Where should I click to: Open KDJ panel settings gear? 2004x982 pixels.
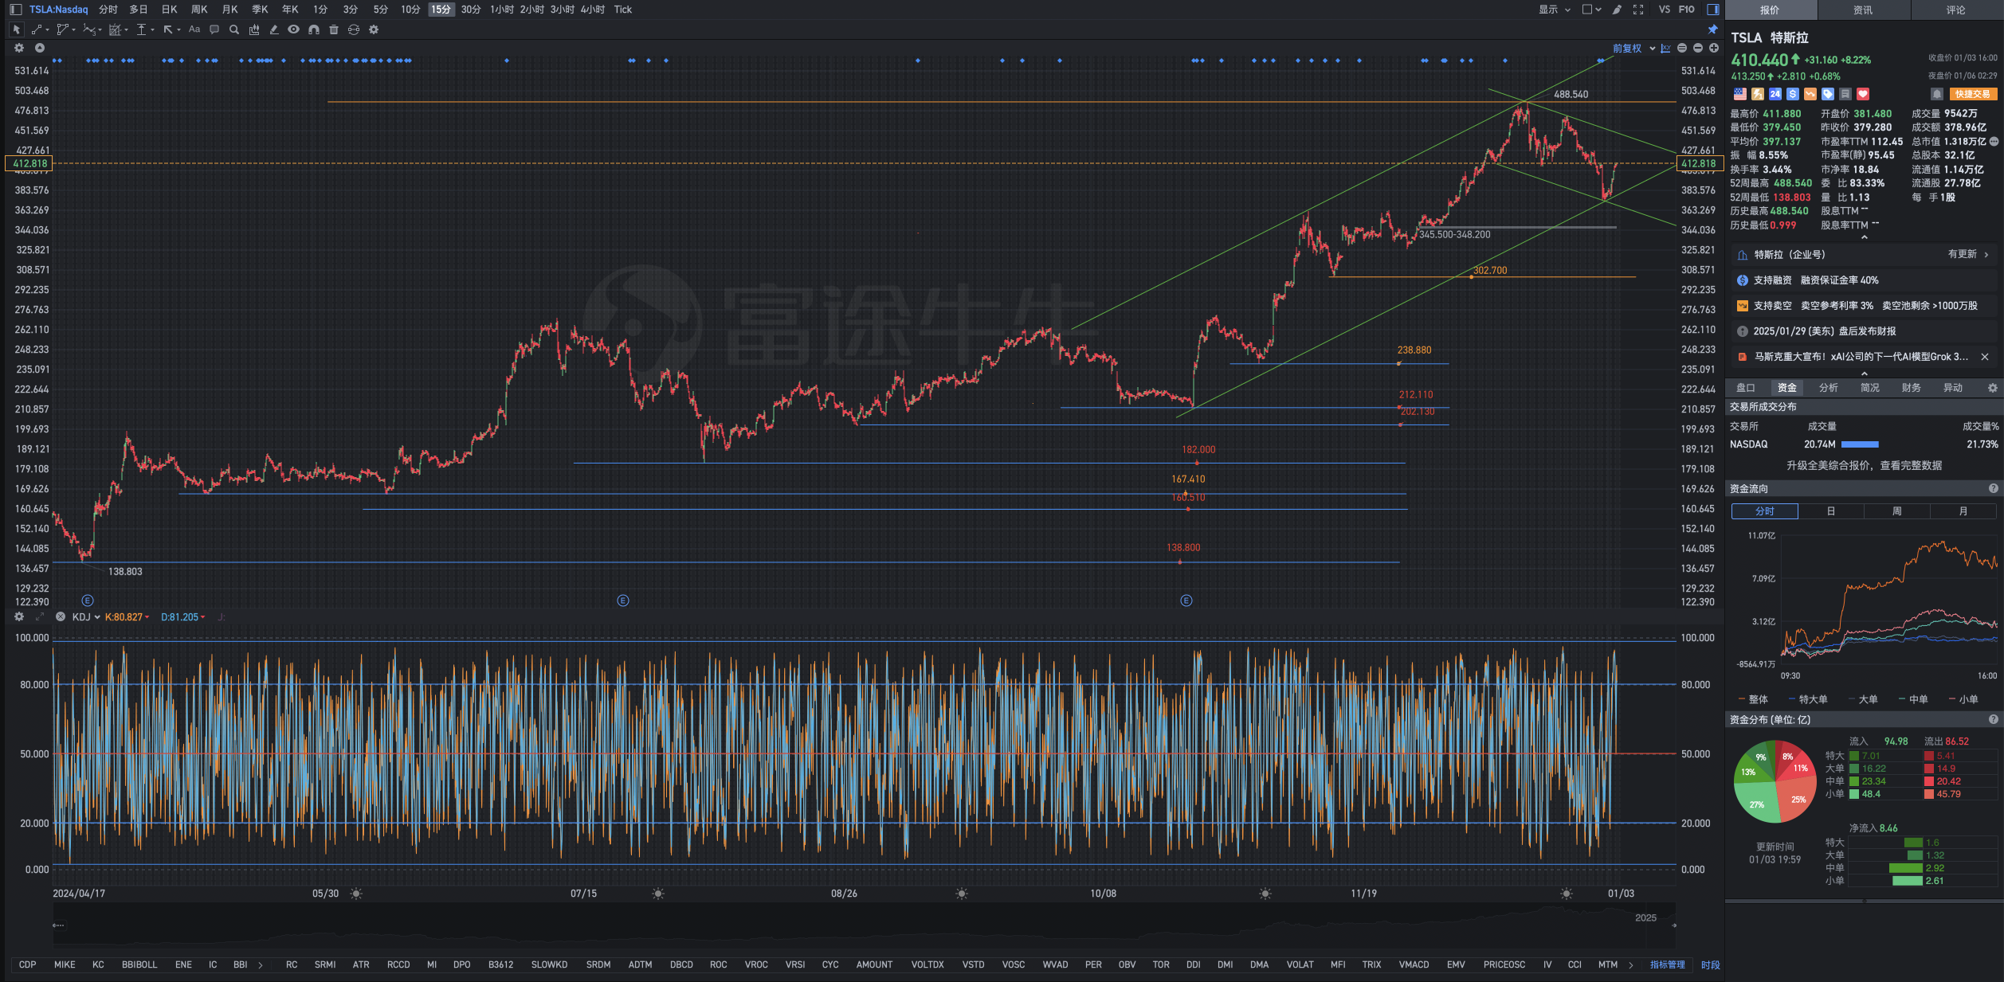(19, 616)
